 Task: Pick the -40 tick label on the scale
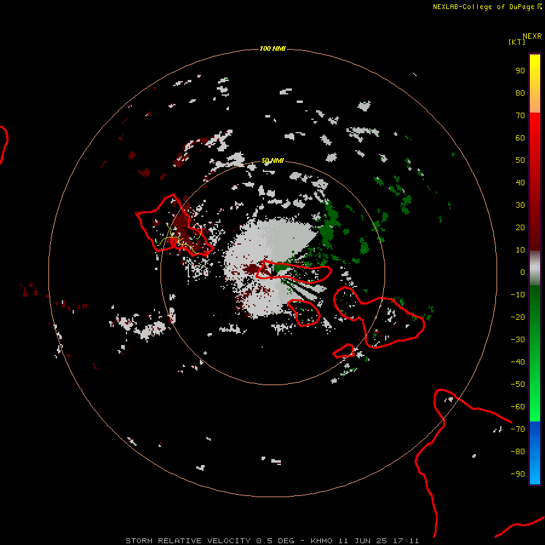click(518, 362)
